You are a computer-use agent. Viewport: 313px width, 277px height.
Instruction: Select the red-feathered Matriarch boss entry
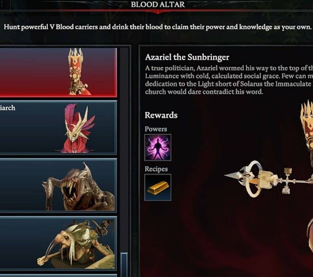click(58, 127)
